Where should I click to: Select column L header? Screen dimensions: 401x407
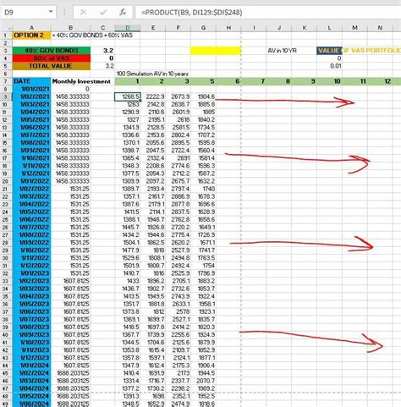(329, 28)
